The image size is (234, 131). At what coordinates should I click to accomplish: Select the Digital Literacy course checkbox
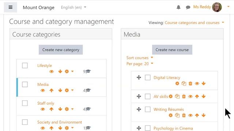pyautogui.click(x=148, y=78)
